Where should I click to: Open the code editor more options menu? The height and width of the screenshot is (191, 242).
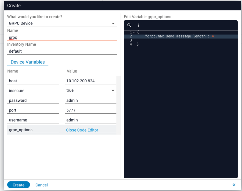138,25
